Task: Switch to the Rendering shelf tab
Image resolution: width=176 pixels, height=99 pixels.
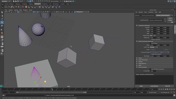Action: pyautogui.click(x=45, y=4)
